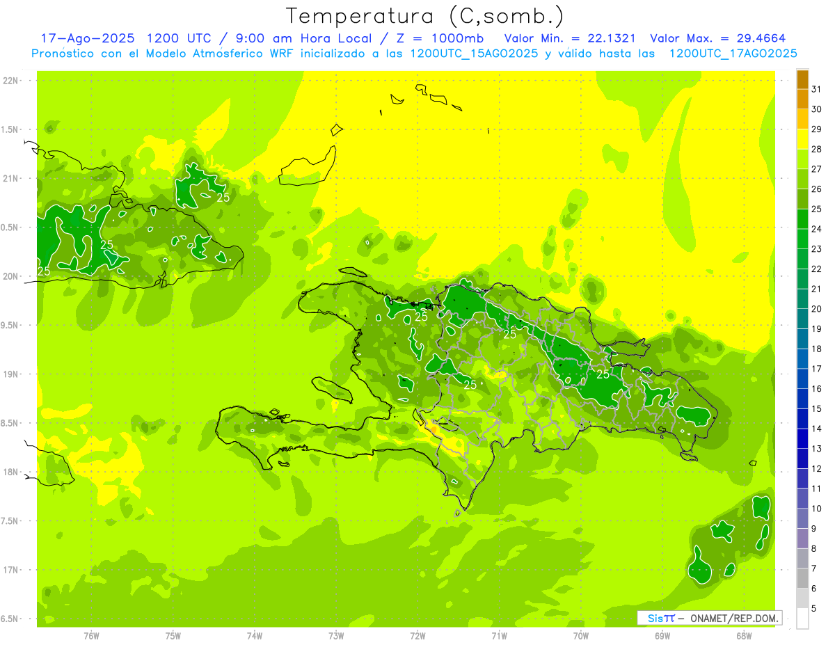This screenshot has height=645, width=835.
Task: Click the "70W" longitude axis label
Action: (x=581, y=636)
